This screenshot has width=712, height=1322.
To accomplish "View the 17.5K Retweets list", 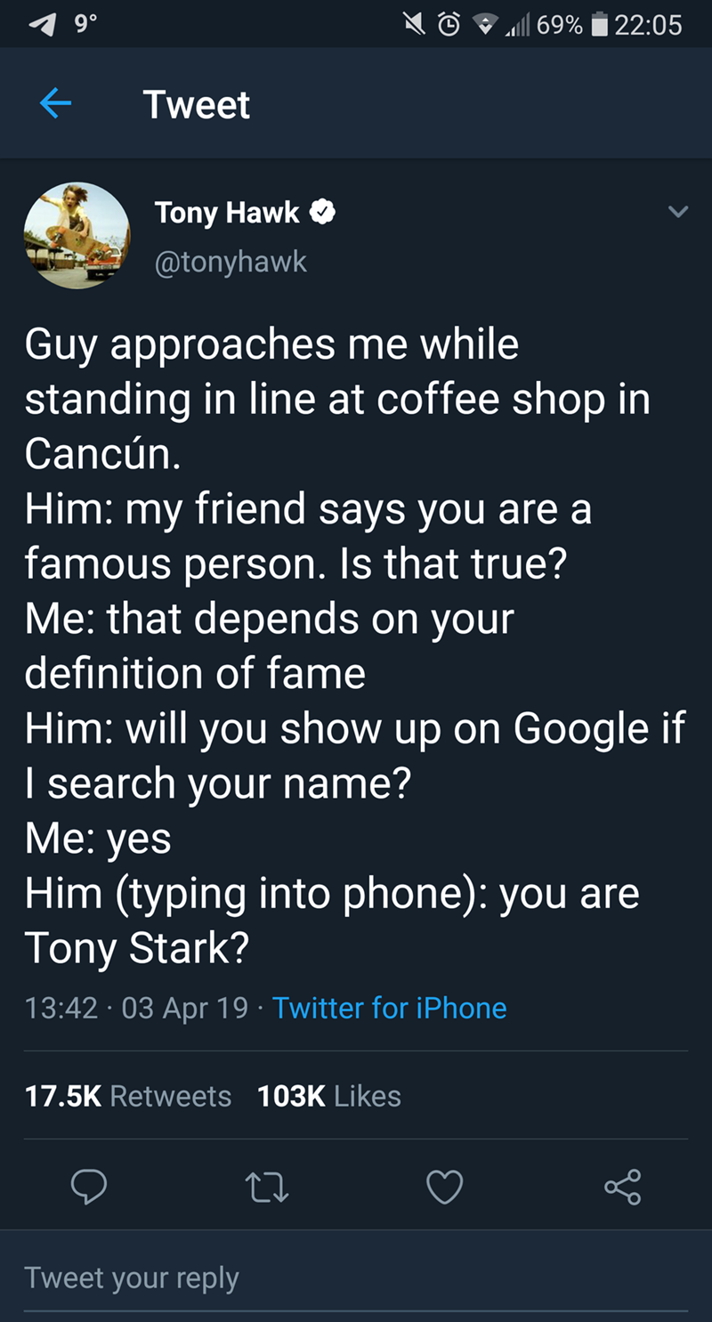I will pos(127,1096).
